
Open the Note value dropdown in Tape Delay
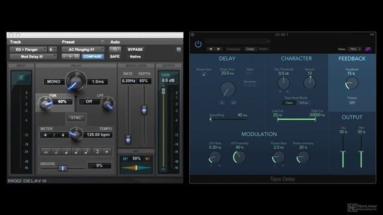tap(249, 73)
